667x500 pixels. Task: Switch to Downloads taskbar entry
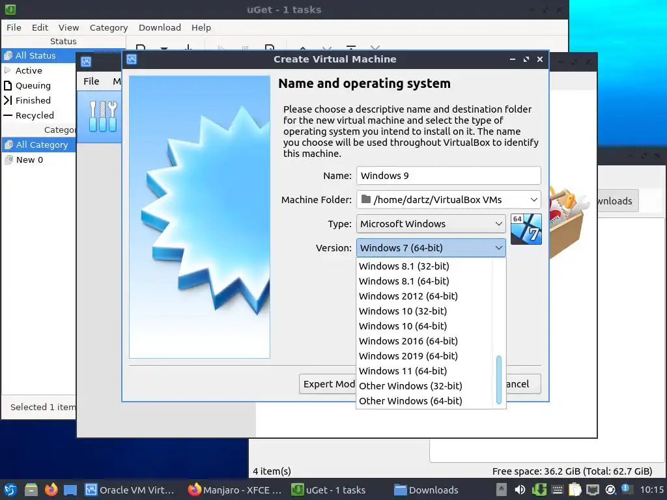point(426,490)
